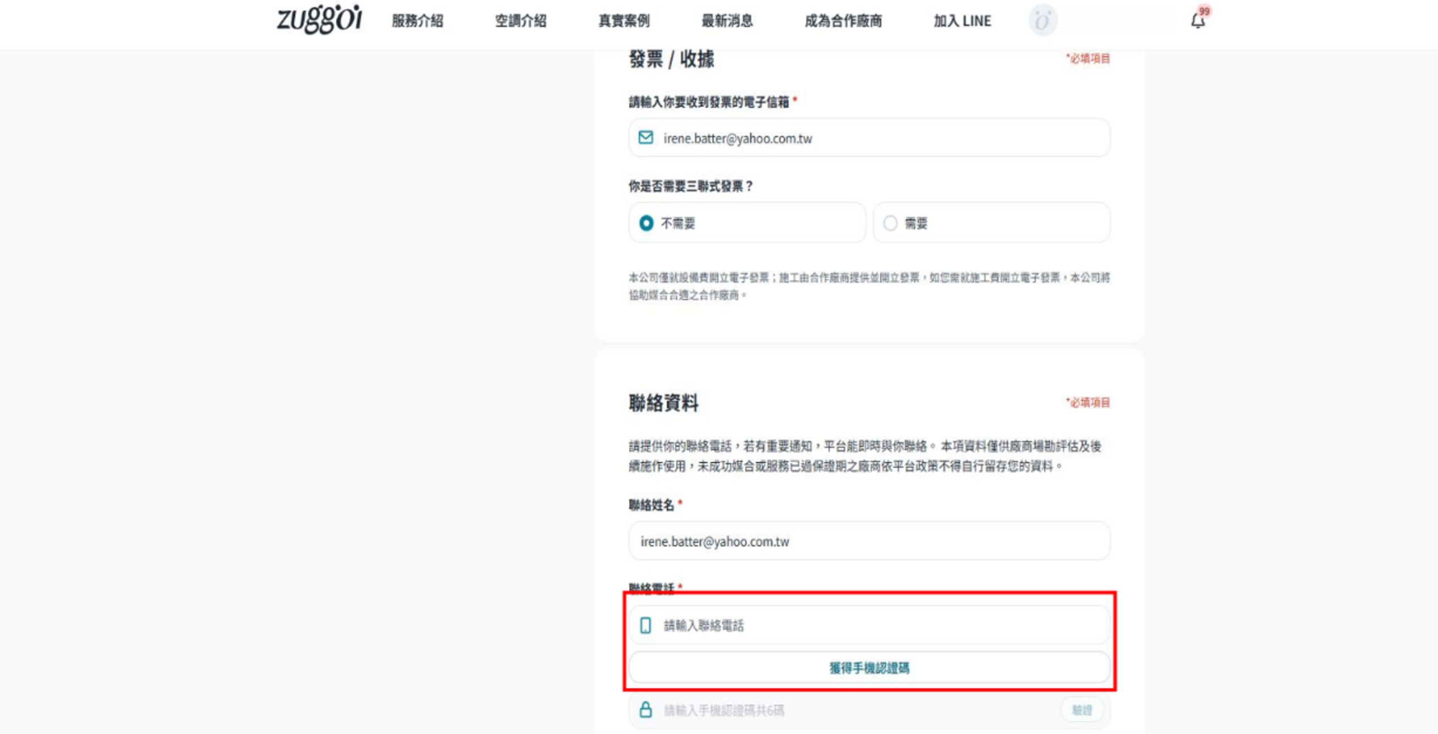
Task: Click the 聯絡姓名 label
Action: (x=651, y=505)
